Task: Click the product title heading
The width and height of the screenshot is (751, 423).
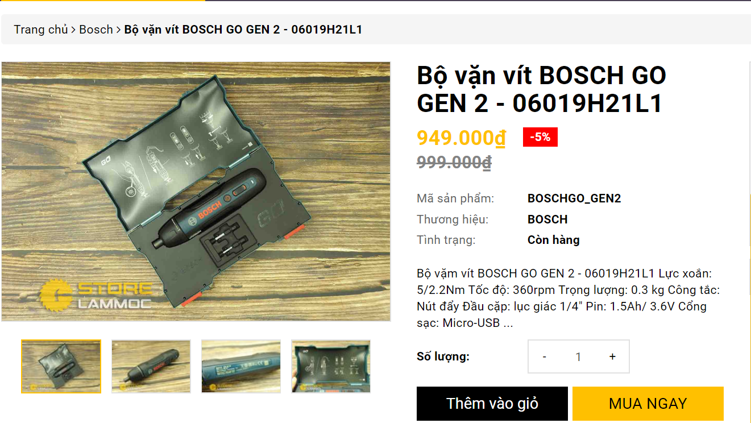Action: [541, 89]
